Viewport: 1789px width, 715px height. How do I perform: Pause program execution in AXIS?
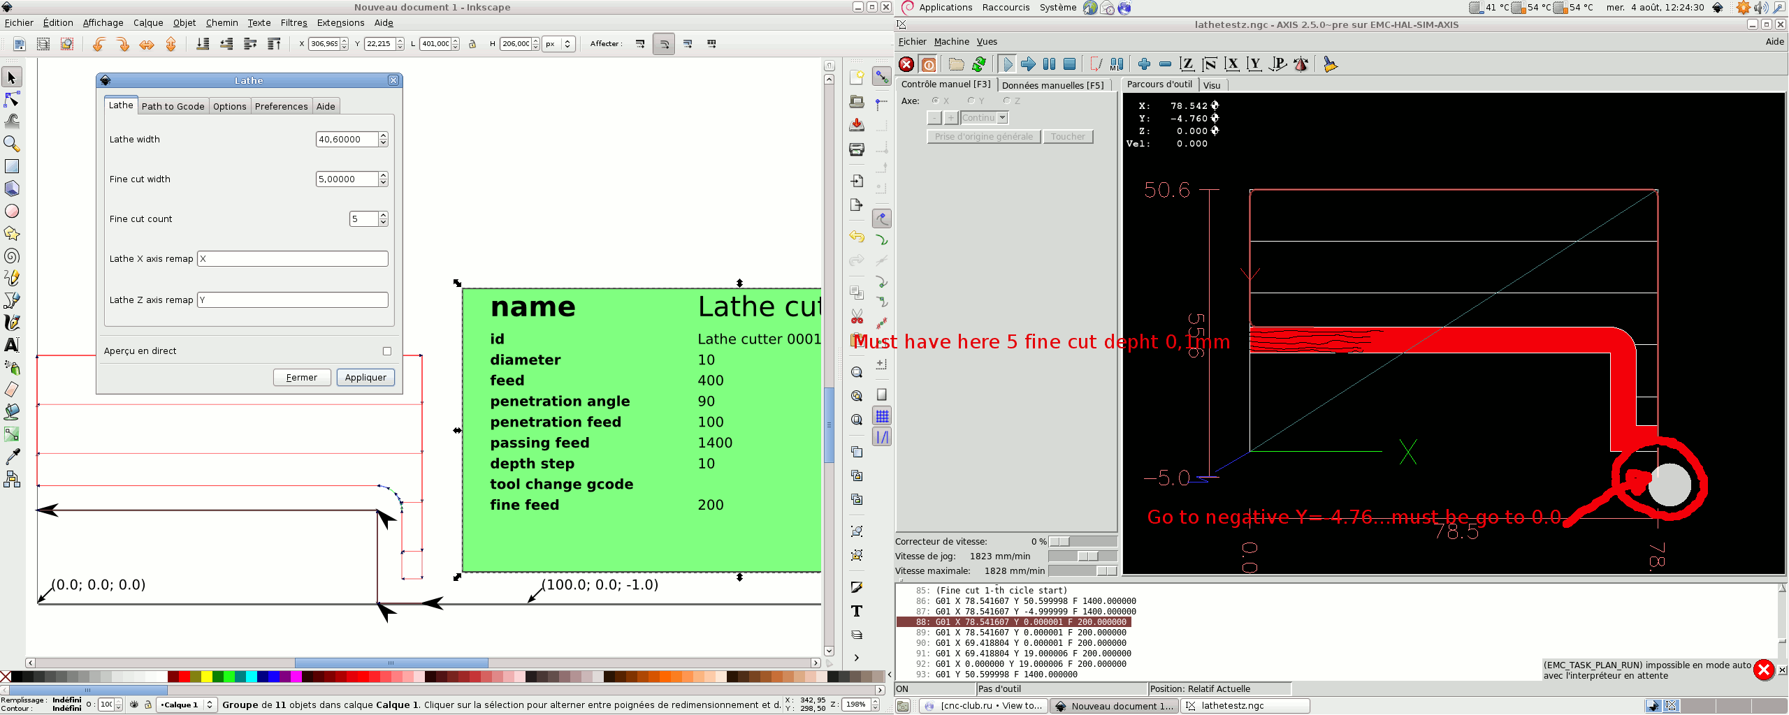click(x=1049, y=64)
